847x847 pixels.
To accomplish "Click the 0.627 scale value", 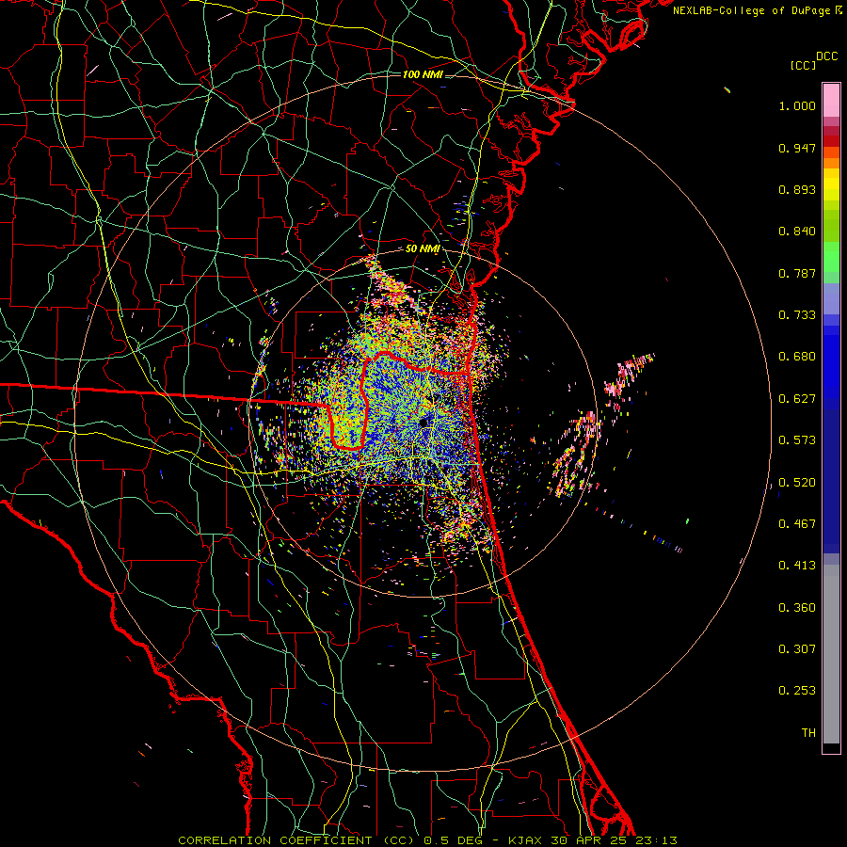I will (797, 399).
